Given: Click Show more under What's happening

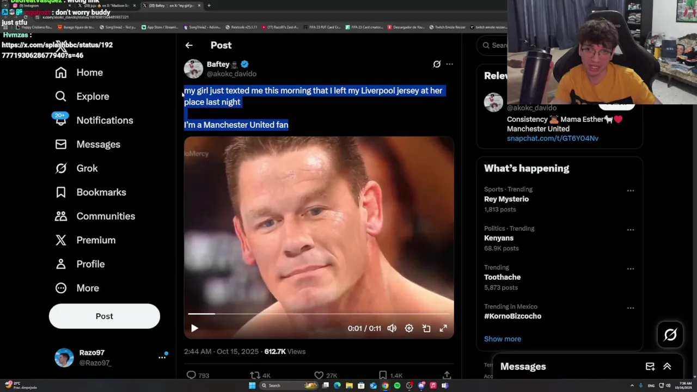Looking at the screenshot, I should [x=503, y=339].
